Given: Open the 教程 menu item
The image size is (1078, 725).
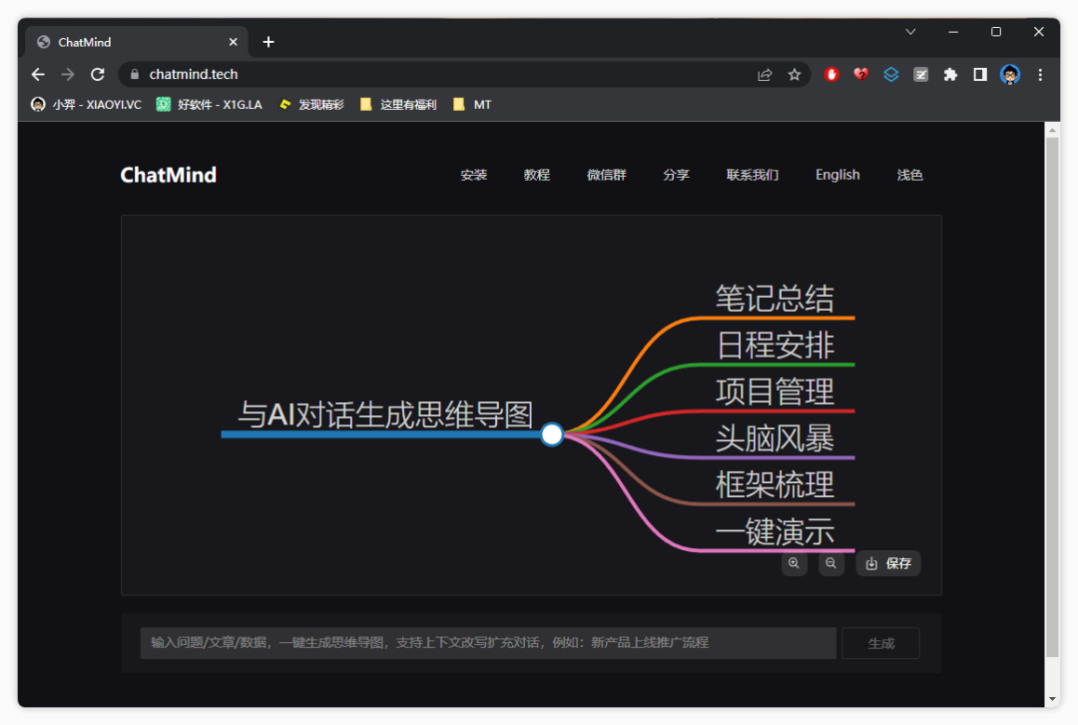Looking at the screenshot, I should click(536, 175).
